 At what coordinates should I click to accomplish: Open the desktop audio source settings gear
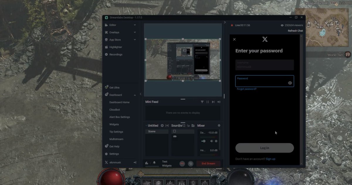(x=216, y=141)
